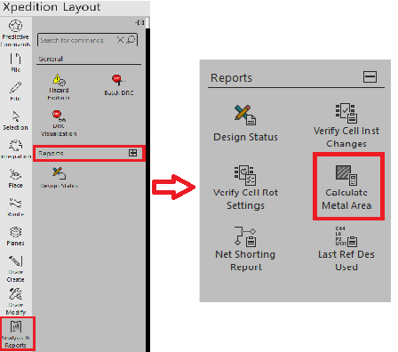398x352 pixels.
Task: Collapse expanded Reports panel via minus button
Action: [x=370, y=77]
